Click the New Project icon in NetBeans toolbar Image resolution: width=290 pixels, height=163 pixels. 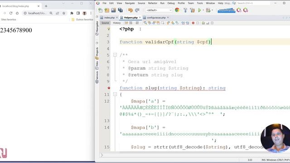point(107,10)
